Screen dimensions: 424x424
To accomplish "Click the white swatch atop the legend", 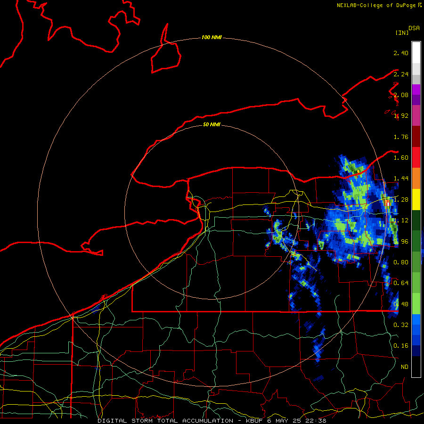I will pos(416,52).
